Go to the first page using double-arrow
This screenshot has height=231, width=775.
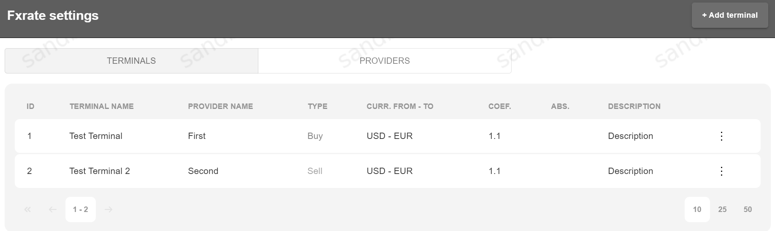(x=27, y=209)
